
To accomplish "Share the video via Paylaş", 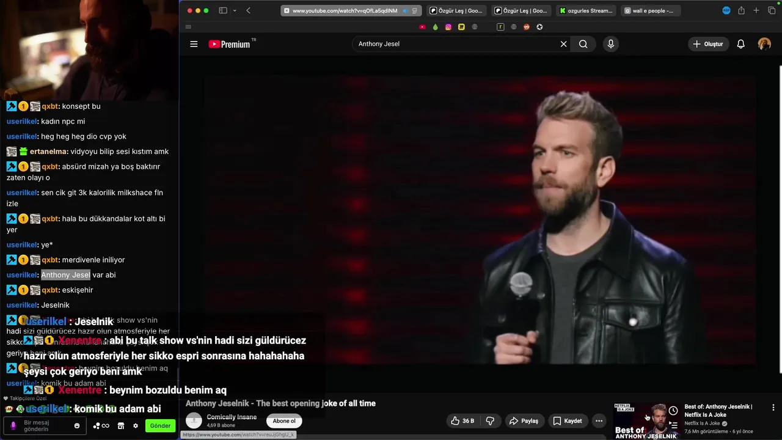I will point(524,421).
